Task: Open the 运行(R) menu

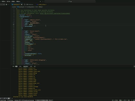Action: click(x=9, y=2)
